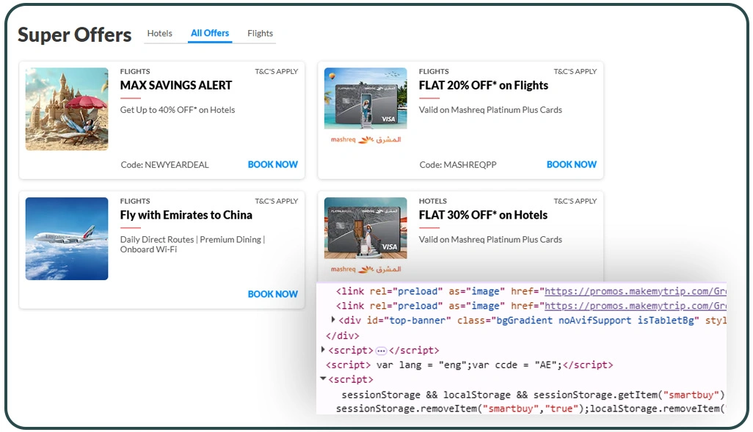Viewport: 753px width, 432px height.
Task: Switch to the Flights tab
Action: click(x=259, y=33)
